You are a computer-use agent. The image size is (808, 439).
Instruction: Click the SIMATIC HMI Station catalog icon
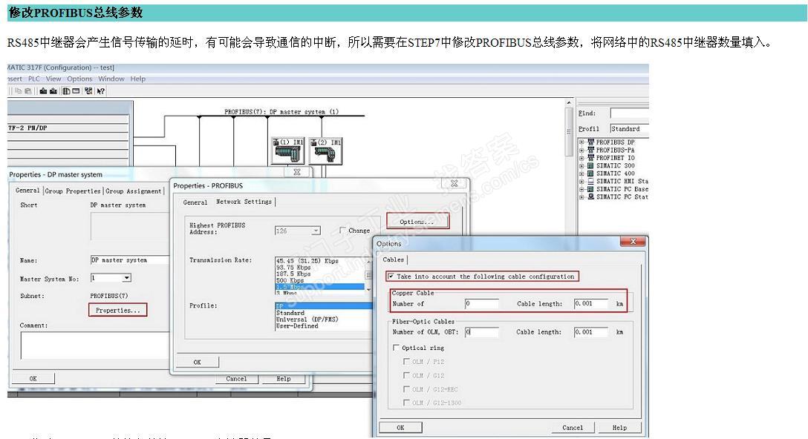pyautogui.click(x=590, y=181)
